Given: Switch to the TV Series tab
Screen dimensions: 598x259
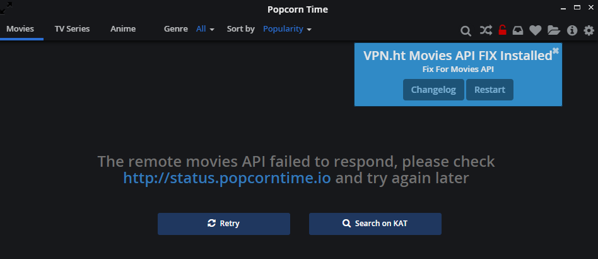Looking at the screenshot, I should (72, 29).
